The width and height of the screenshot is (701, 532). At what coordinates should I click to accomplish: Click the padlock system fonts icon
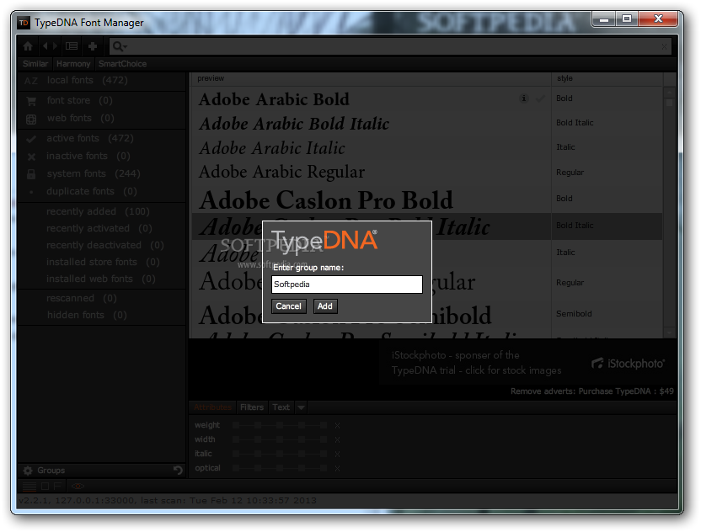pos(31,173)
